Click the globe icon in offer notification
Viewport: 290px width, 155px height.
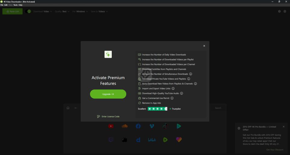click(x=239, y=128)
